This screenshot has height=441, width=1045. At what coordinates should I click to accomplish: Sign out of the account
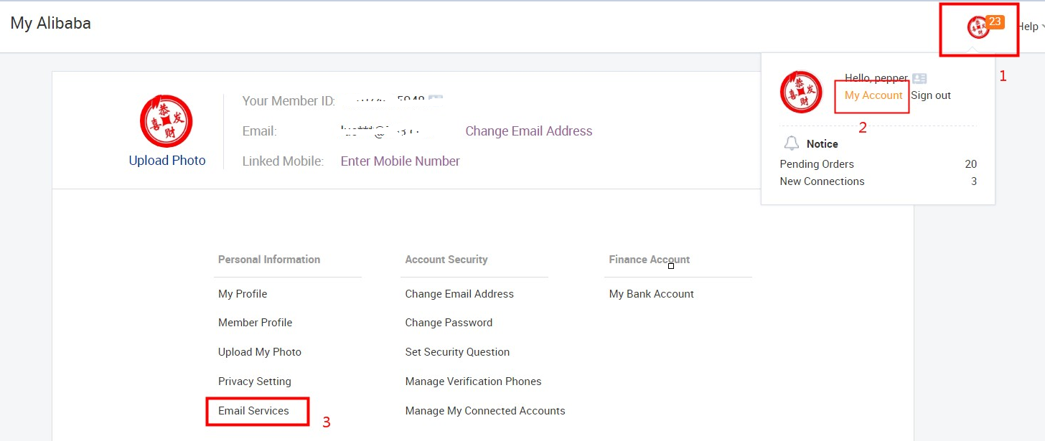click(x=931, y=95)
